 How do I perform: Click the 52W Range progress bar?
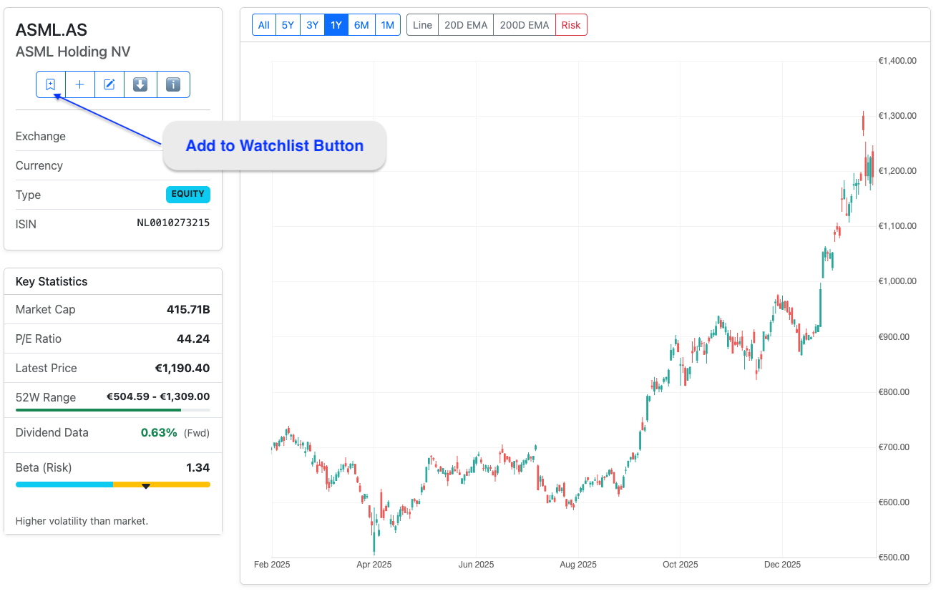point(112,410)
